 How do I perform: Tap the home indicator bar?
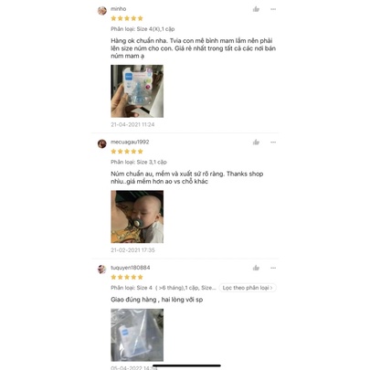(186, 365)
